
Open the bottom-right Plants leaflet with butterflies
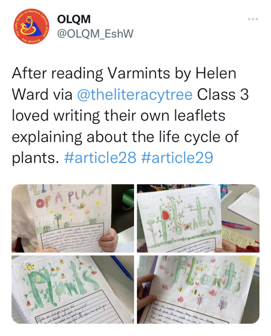click(198, 290)
